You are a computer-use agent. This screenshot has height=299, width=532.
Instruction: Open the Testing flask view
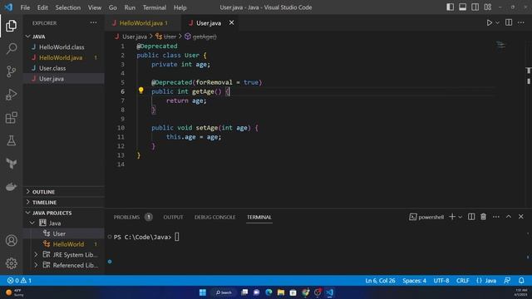click(11, 140)
